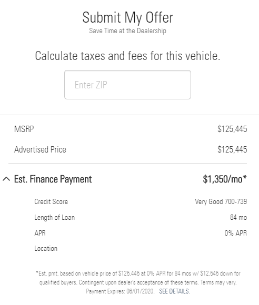Select the MSRP $125,445 amount
This screenshot has height=305, width=259.
pos(232,129)
